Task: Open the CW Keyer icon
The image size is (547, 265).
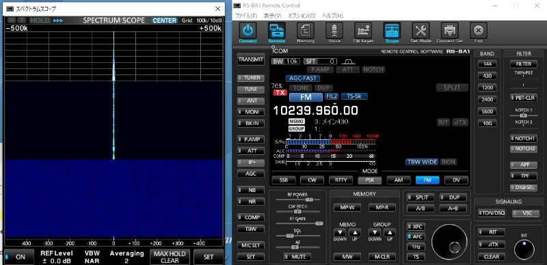Action: pyautogui.click(x=363, y=31)
